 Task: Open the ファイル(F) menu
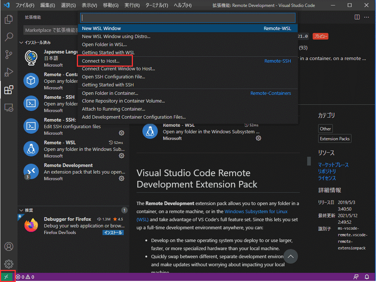25,5
